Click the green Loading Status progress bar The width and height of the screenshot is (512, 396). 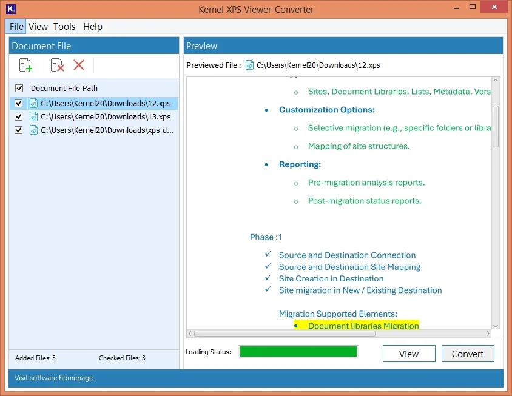click(x=298, y=352)
